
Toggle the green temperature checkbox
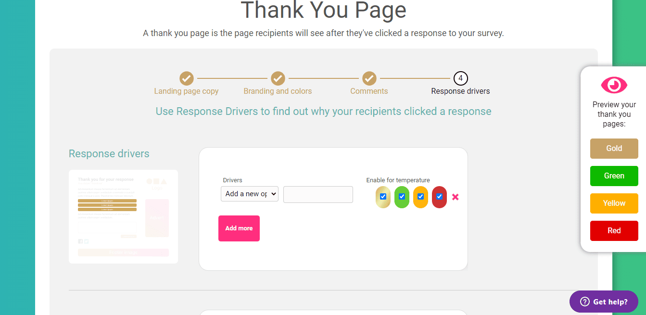pyautogui.click(x=402, y=197)
